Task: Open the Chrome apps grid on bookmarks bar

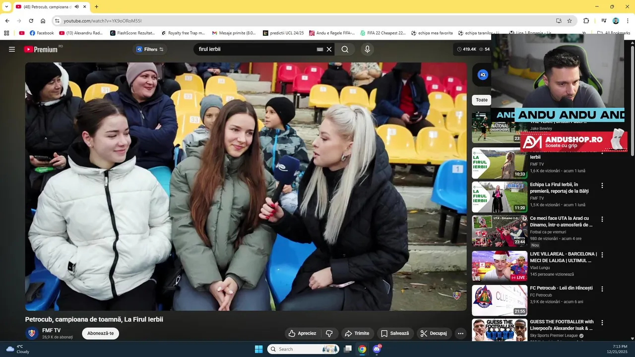Action: 6,33
